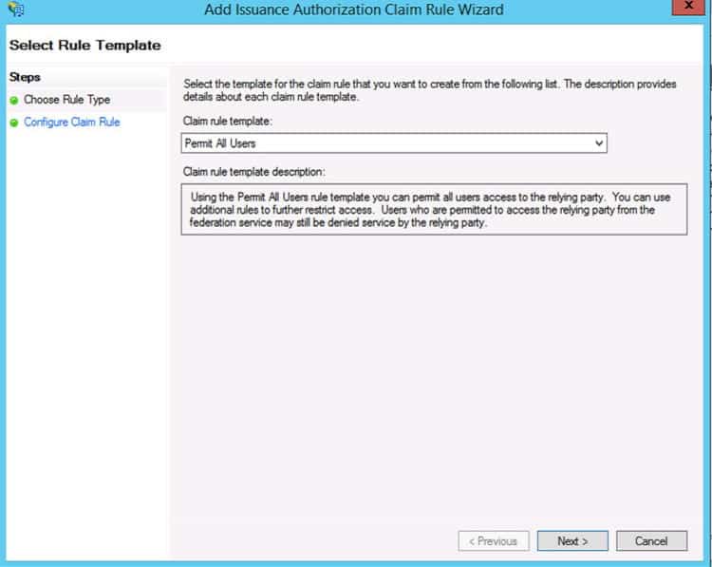Click the 'Claim rule template description:' label

[x=253, y=172]
